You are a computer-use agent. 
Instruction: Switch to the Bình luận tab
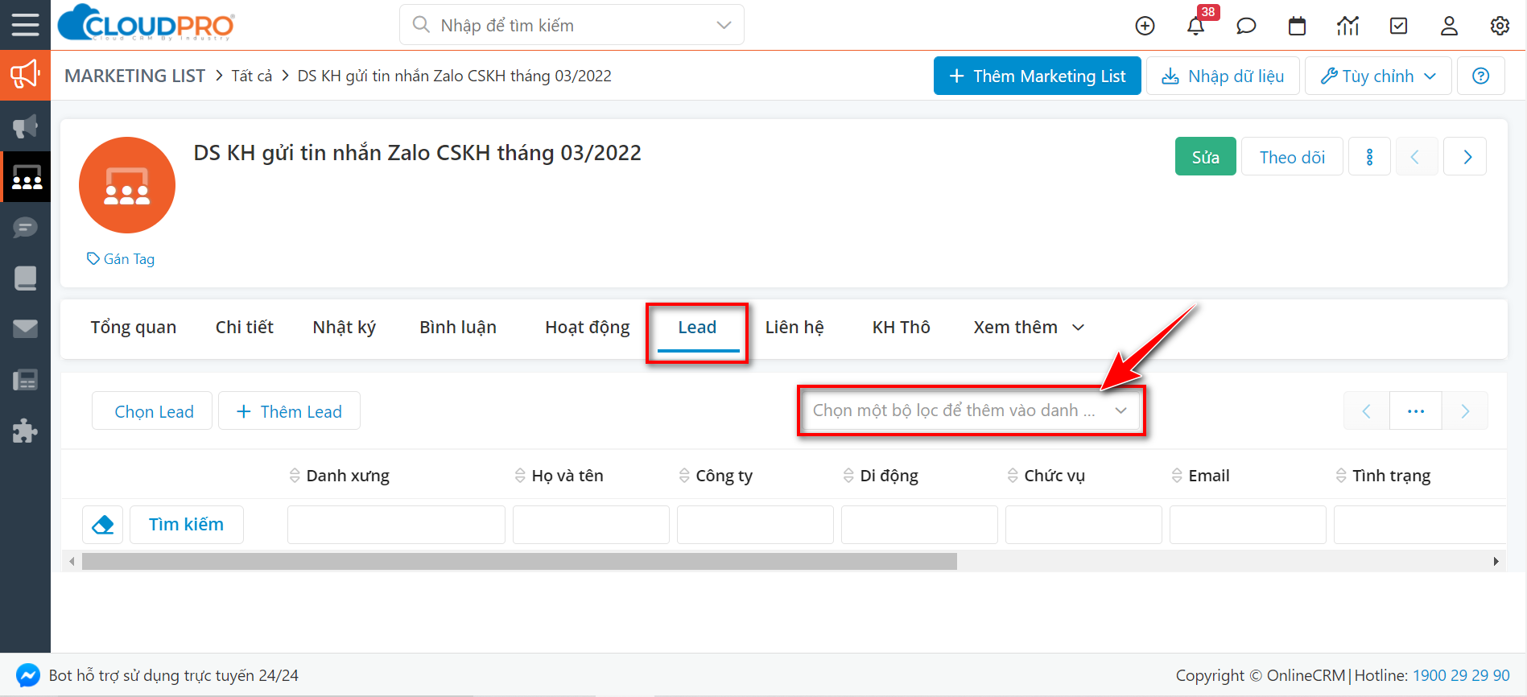(458, 328)
